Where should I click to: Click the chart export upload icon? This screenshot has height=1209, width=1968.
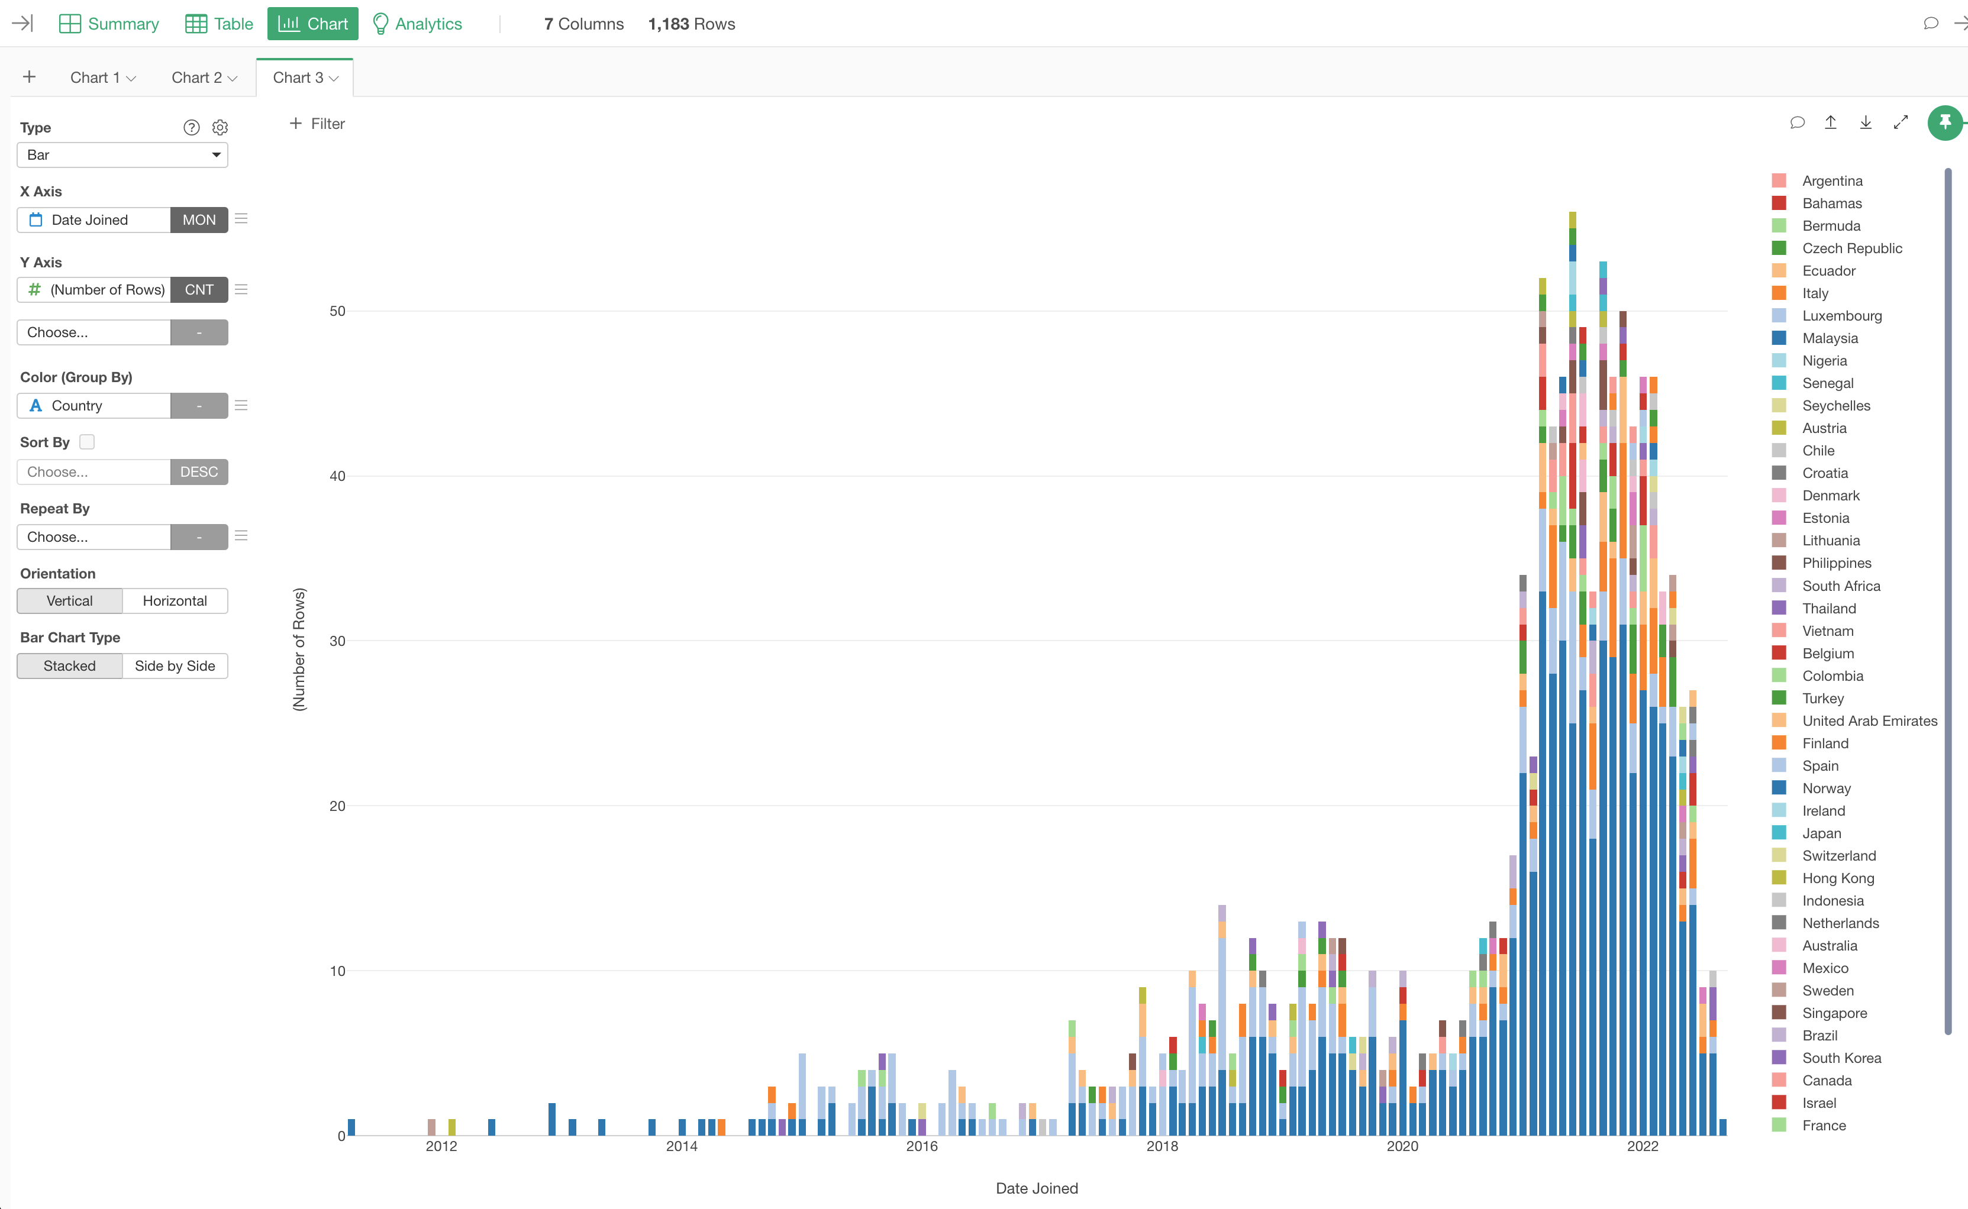[1831, 121]
